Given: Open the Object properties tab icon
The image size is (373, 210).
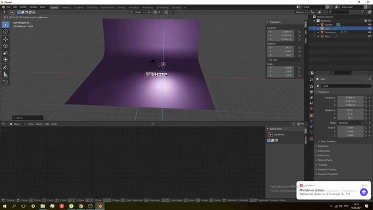Looking at the screenshot, I should coord(311,116).
